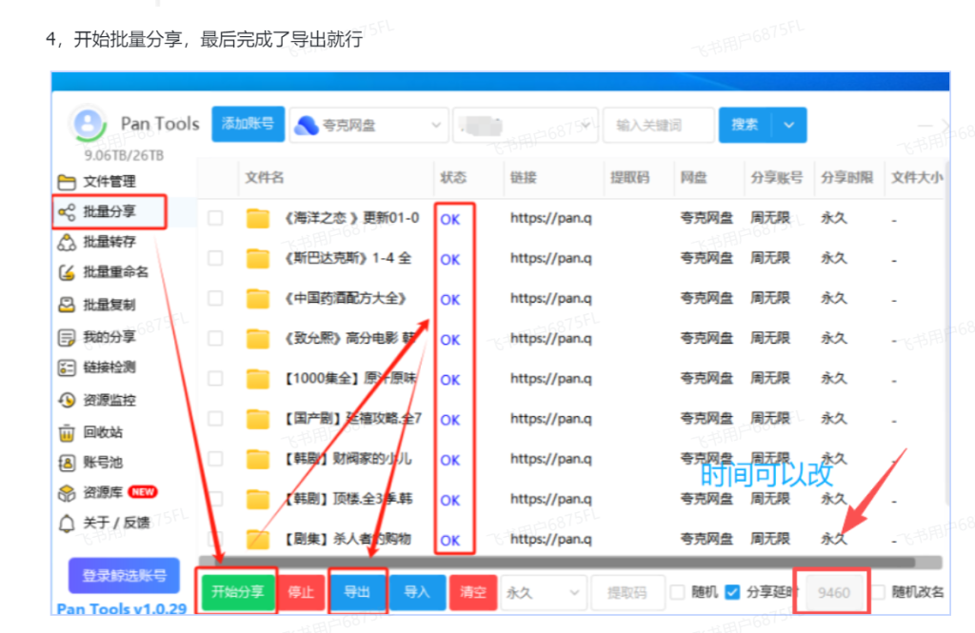Click the 账号池 icon in sidebar
The image size is (975, 633).
(x=67, y=463)
